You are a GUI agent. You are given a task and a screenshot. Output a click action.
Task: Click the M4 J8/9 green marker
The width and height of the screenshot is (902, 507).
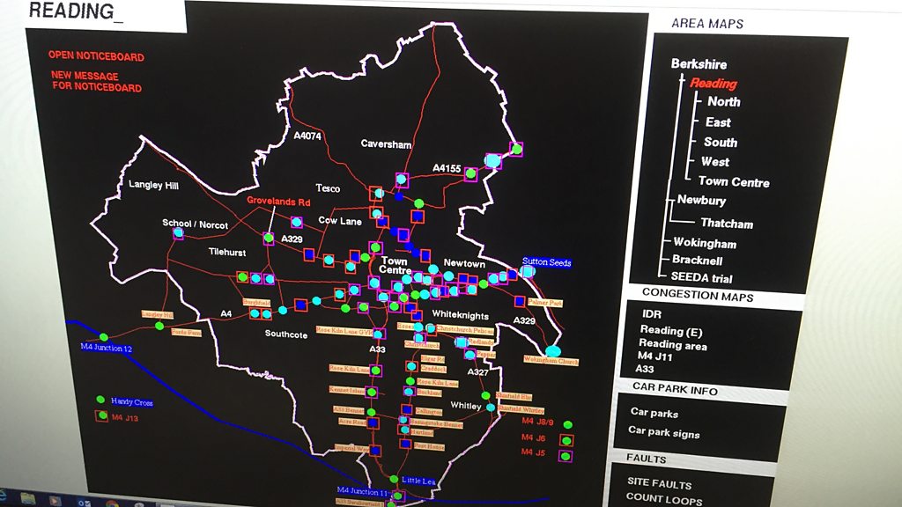tap(566, 424)
